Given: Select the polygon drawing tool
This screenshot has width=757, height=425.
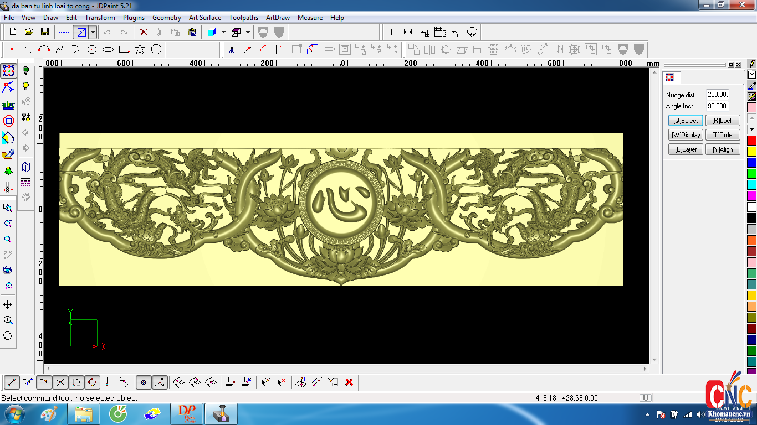Looking at the screenshot, I should pos(156,49).
